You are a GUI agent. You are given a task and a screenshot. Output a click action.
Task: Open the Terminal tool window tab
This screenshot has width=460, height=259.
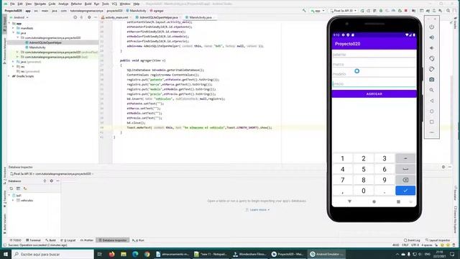34,240
